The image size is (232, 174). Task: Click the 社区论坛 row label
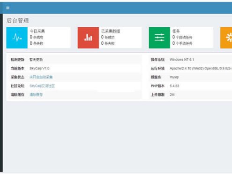[x=17, y=86]
